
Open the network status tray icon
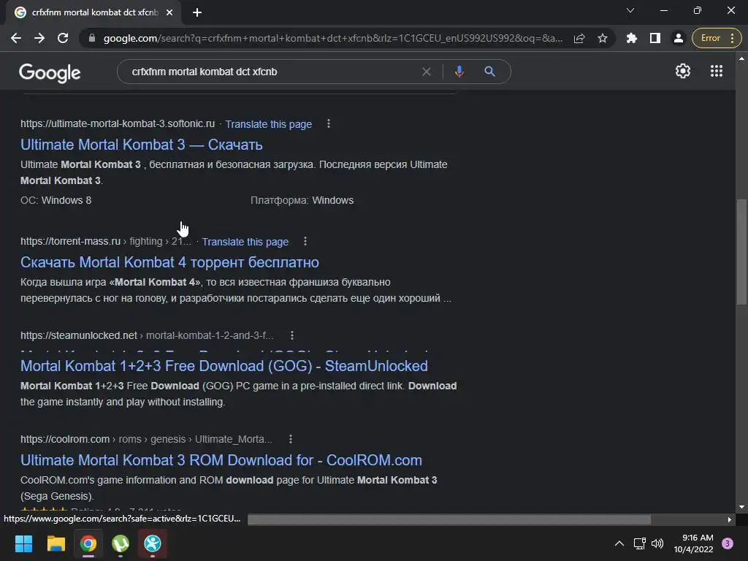[x=639, y=543]
